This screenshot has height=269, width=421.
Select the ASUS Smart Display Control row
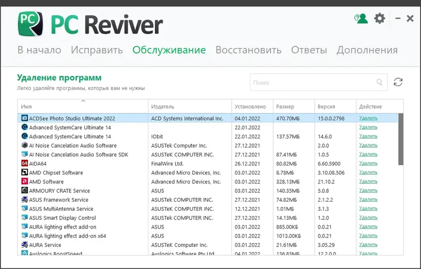(207, 218)
